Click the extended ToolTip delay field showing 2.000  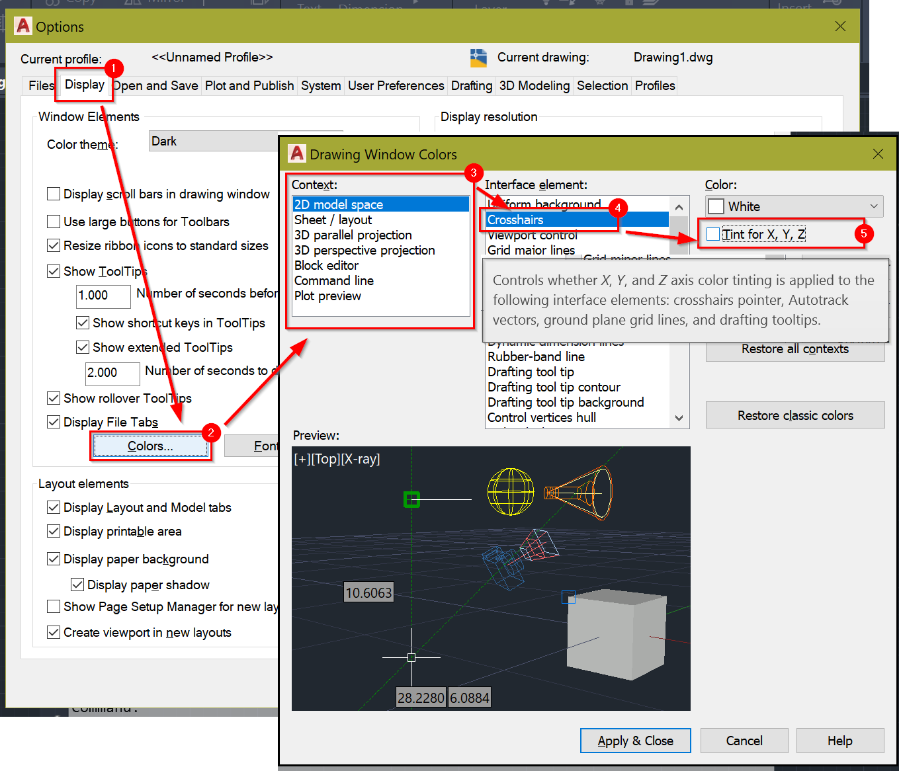[x=112, y=373]
